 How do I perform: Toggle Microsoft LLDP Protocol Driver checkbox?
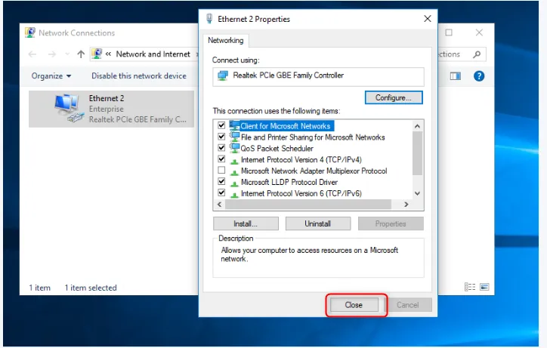(221, 181)
